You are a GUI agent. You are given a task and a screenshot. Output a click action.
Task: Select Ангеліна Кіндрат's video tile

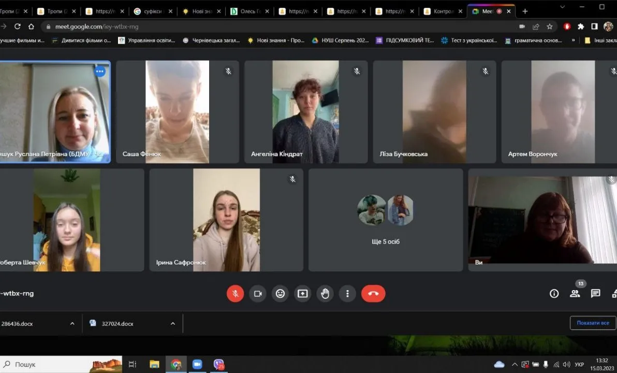point(305,112)
